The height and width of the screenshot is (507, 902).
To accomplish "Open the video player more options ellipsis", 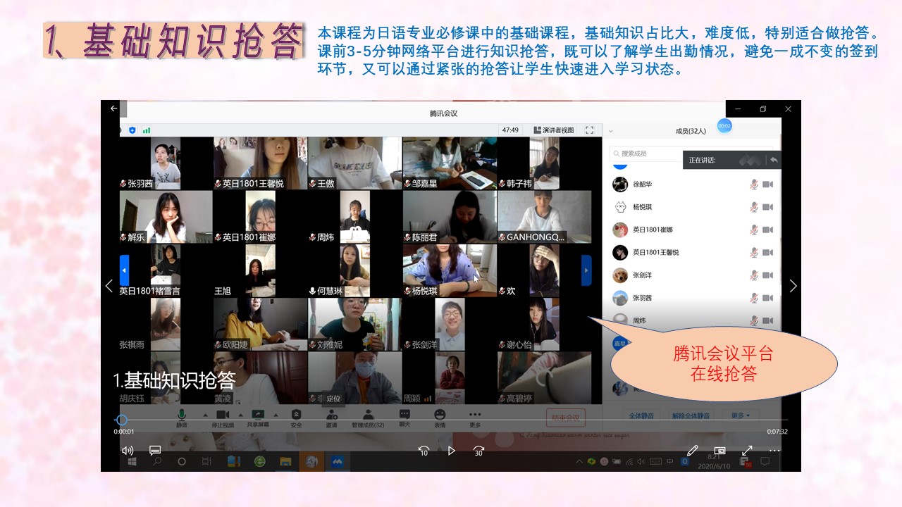I will (774, 451).
